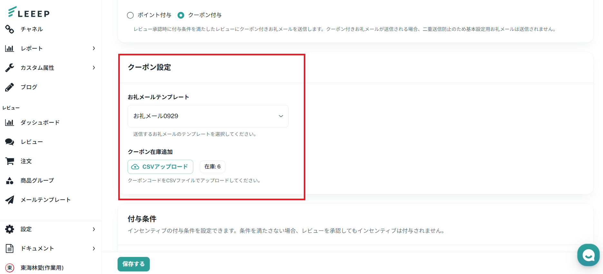This screenshot has width=603, height=274.
Task: Click the paper plane mail template icon
Action: point(10,200)
